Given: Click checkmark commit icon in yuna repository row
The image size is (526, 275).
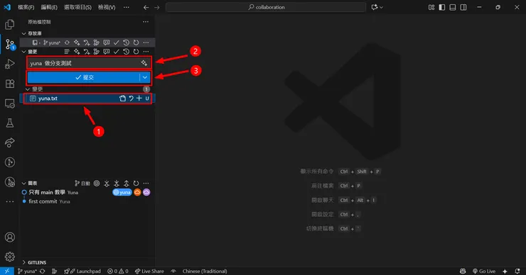Looking at the screenshot, I should [x=117, y=43].
